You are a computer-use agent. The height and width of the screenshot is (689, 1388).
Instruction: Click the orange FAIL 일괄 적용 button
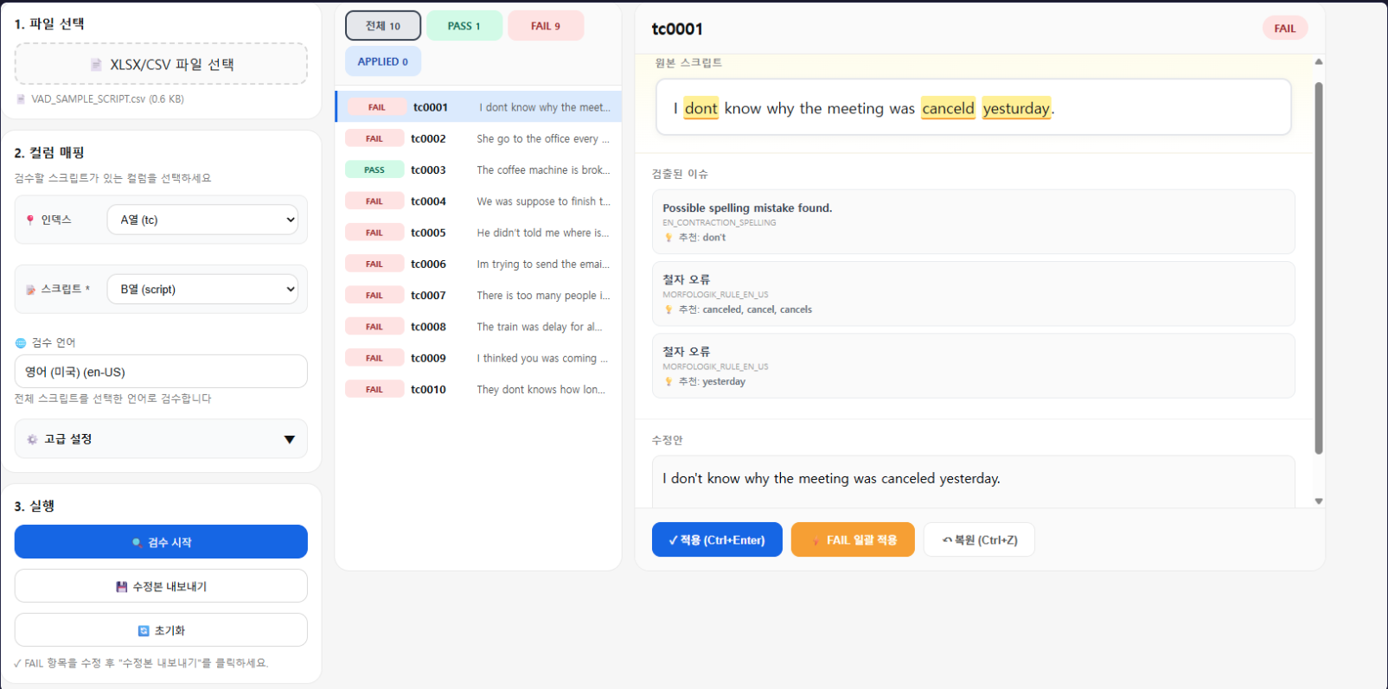(853, 540)
